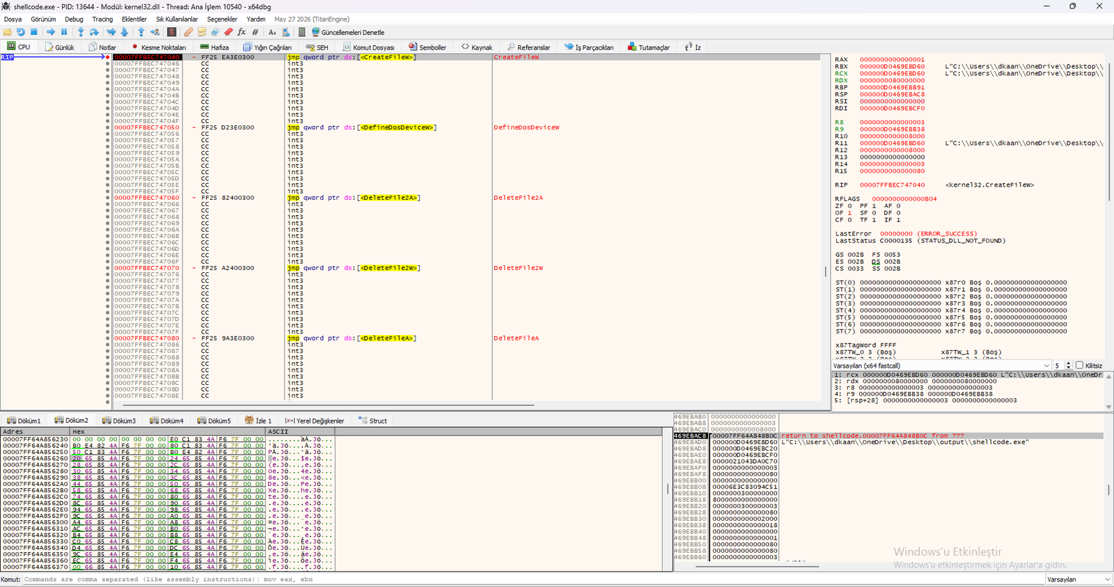Stop debugging with the blue square icon
The height and width of the screenshot is (587, 1114).
tap(33, 32)
